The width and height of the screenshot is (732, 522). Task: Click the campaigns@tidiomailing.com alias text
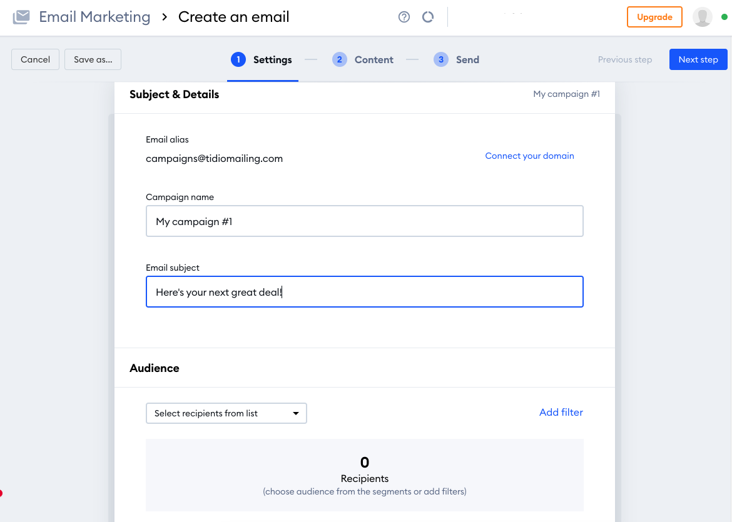pos(214,159)
